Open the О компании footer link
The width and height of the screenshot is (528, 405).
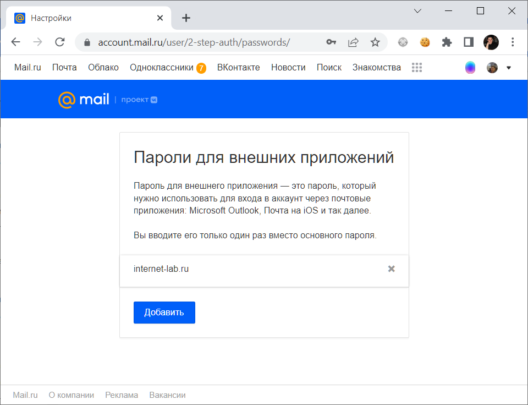tap(71, 395)
